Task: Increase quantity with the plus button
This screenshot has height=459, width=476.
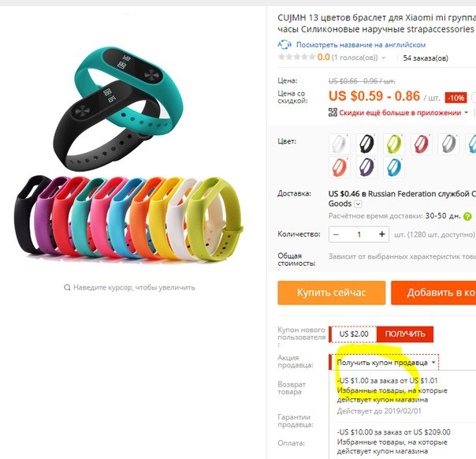Action: pos(382,234)
